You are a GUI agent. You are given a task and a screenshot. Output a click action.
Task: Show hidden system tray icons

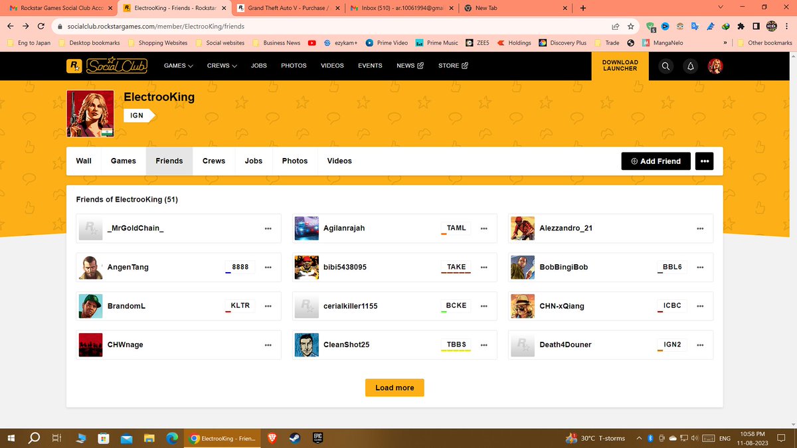click(639, 438)
